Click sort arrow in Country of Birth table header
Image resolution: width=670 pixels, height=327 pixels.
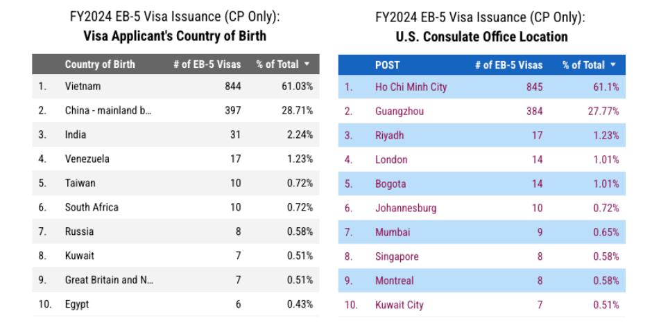[307, 64]
